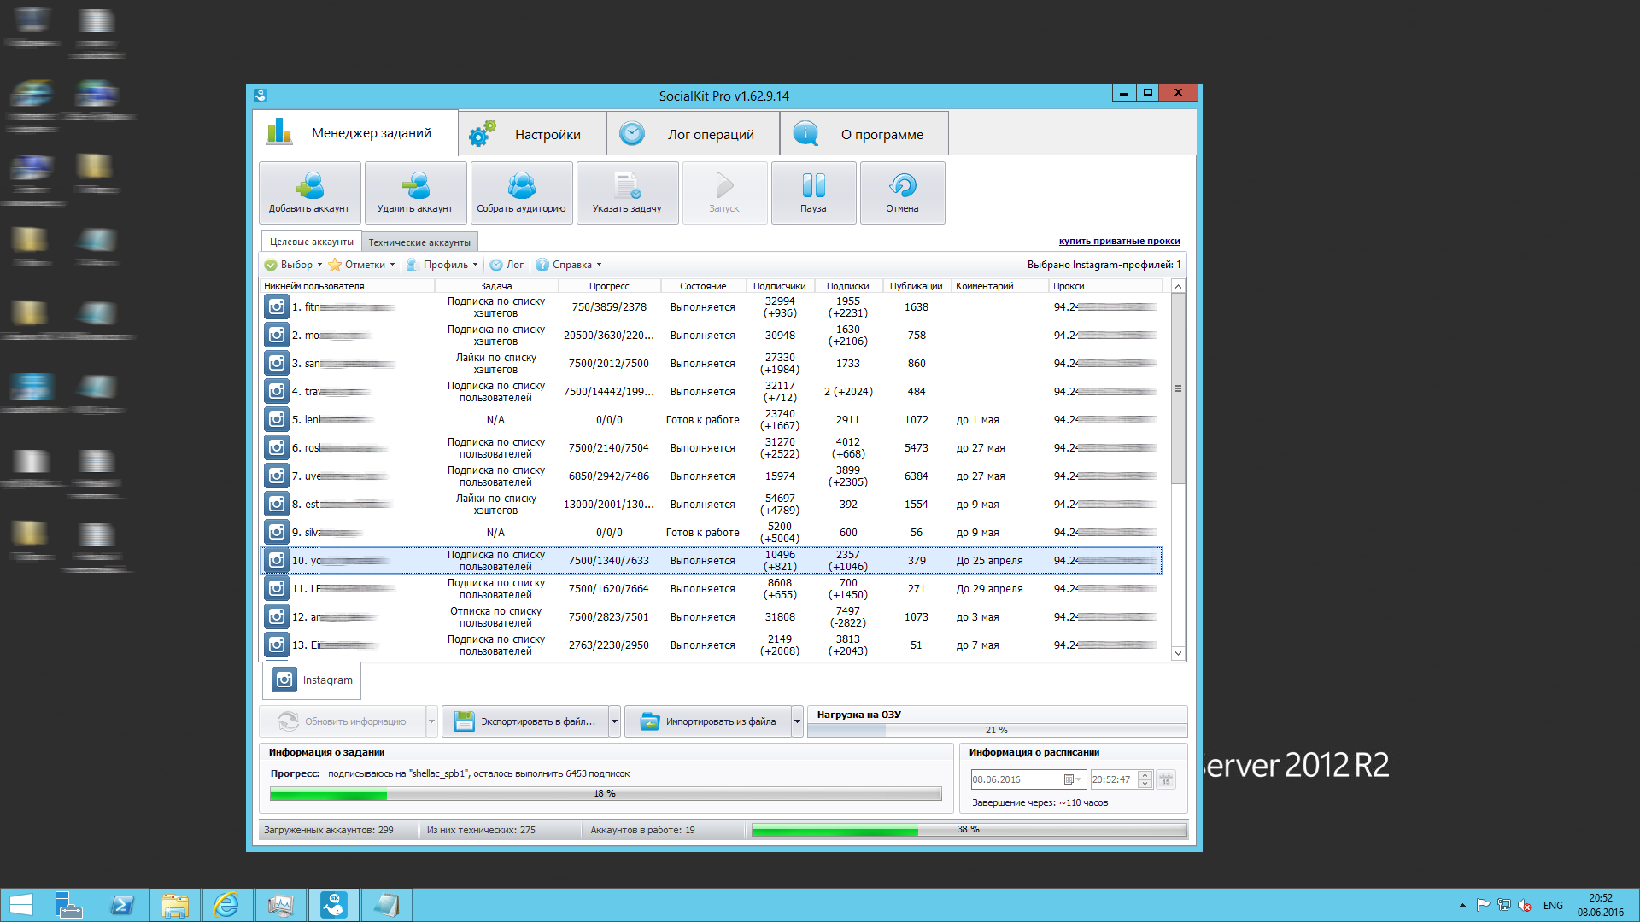
Task: Click the Нагрузка на ОЗУ bar at 21 %
Action: pos(997,730)
